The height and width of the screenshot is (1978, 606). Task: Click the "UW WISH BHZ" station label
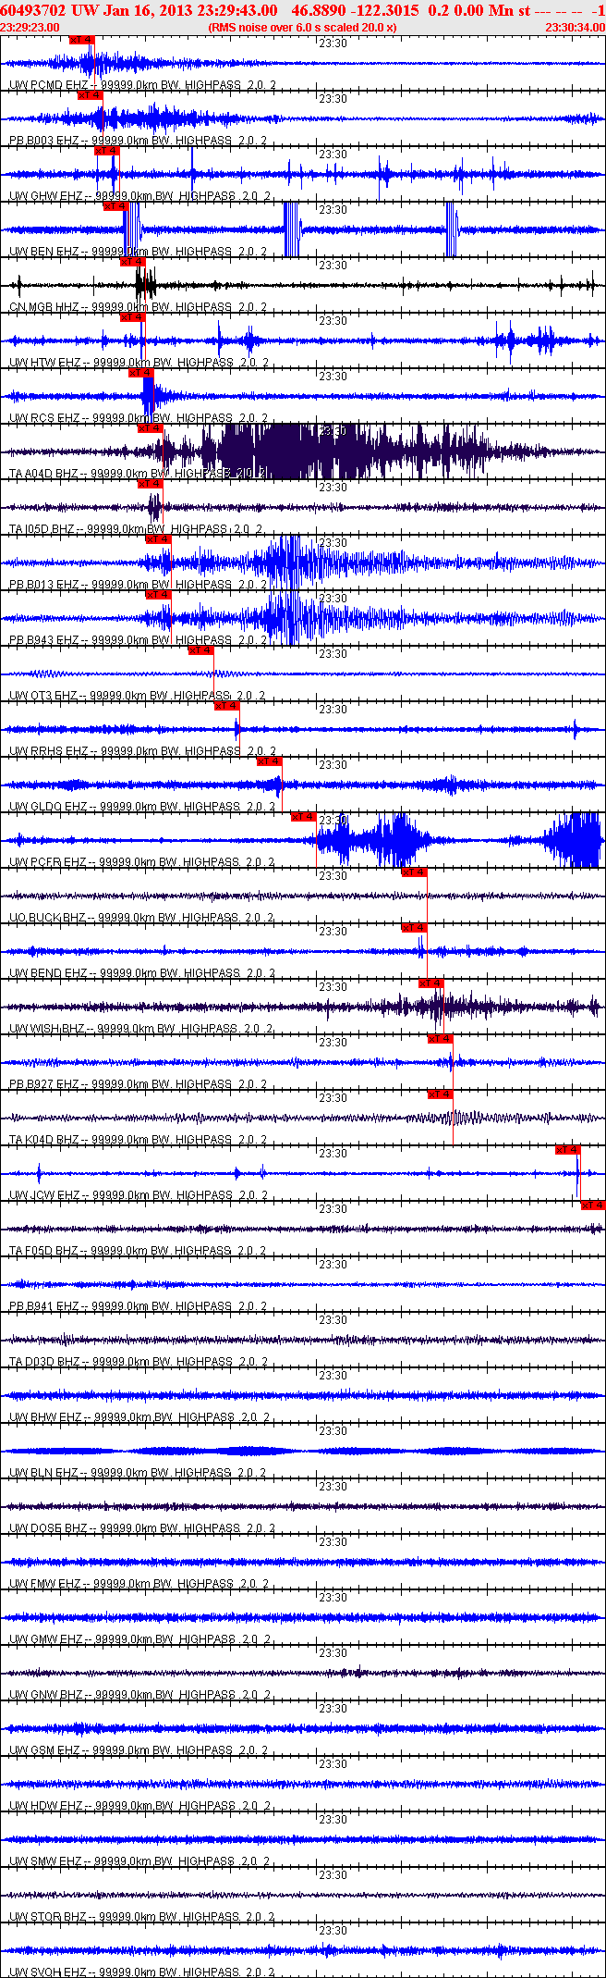(x=47, y=1029)
